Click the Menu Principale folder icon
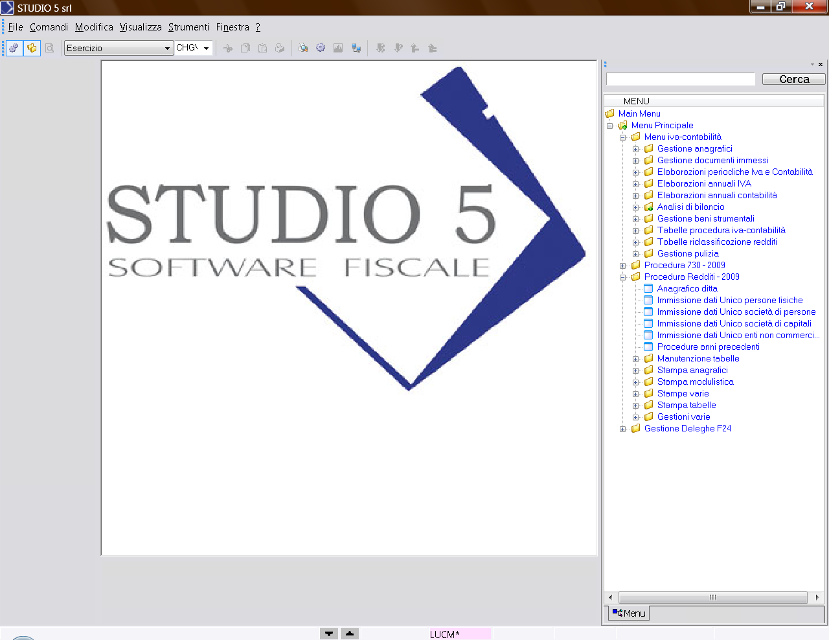 tap(622, 125)
